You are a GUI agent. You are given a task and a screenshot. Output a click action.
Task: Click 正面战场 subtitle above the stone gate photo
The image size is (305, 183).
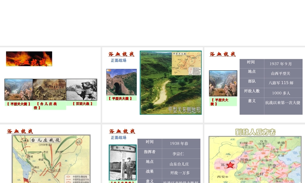(x=118, y=60)
